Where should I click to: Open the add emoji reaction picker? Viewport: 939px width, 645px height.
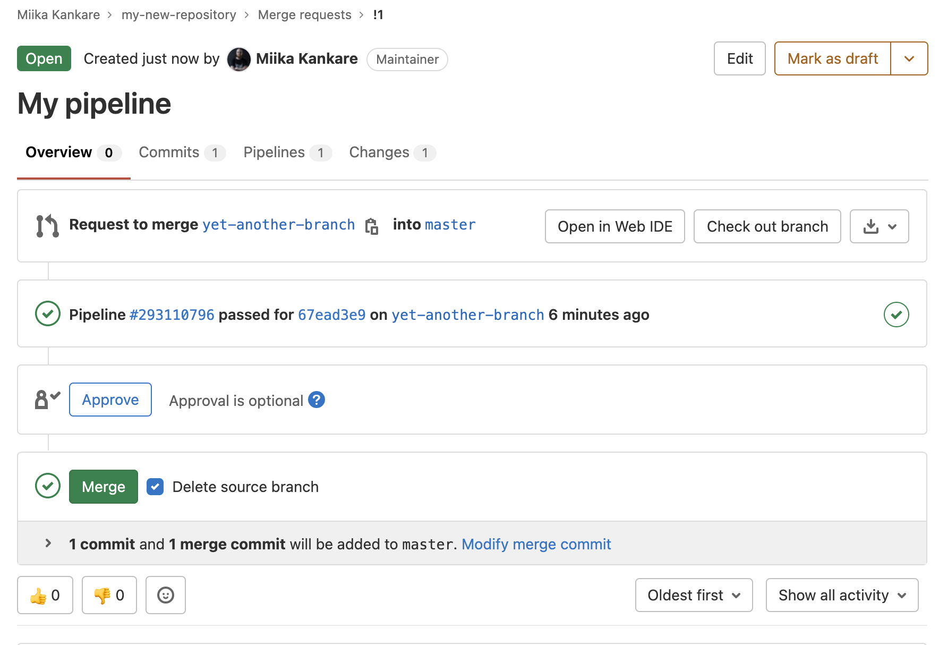click(x=166, y=595)
